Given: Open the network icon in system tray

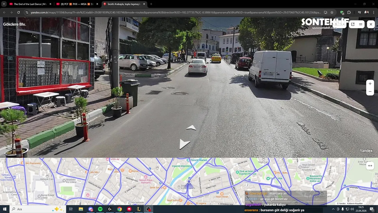Looking at the screenshot, I should click(x=347, y=209).
